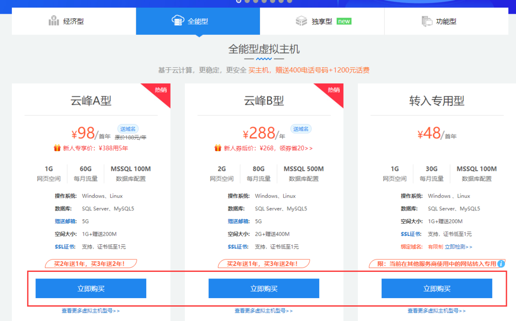Open the 独享型 tab
This screenshot has height=321, width=516.
pos(322,21)
